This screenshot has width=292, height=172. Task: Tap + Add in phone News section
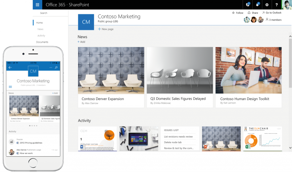click(55, 93)
